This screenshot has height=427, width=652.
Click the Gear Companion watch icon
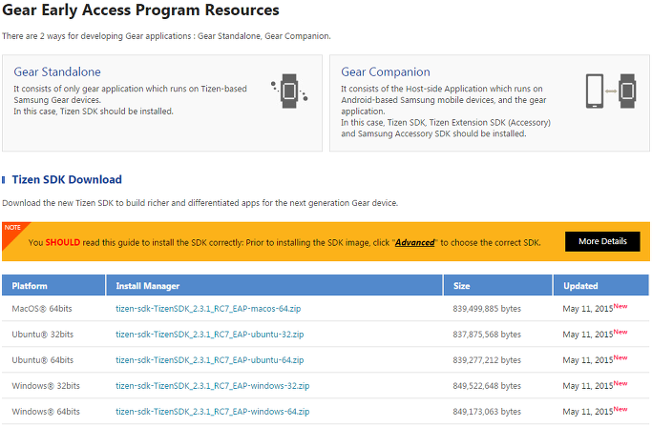[627, 91]
